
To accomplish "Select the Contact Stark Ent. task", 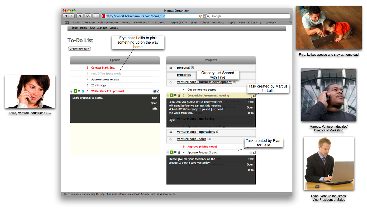I will pos(103,68).
